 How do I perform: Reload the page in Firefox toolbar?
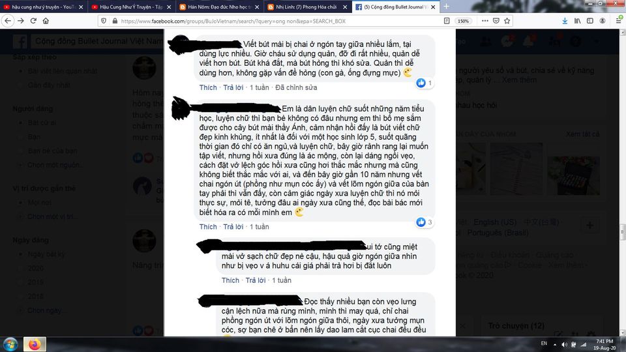point(33,21)
